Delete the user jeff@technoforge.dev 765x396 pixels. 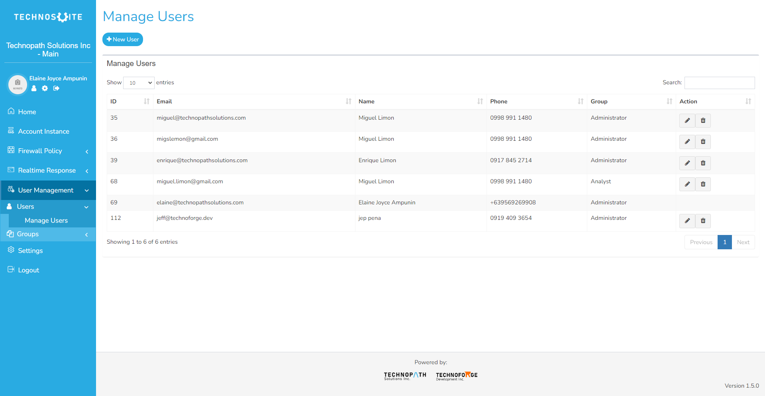(x=703, y=221)
